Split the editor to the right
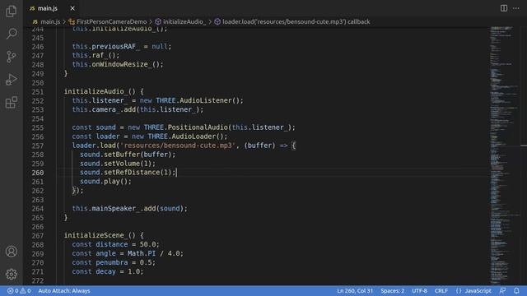This screenshot has height=296, width=527. click(x=503, y=8)
